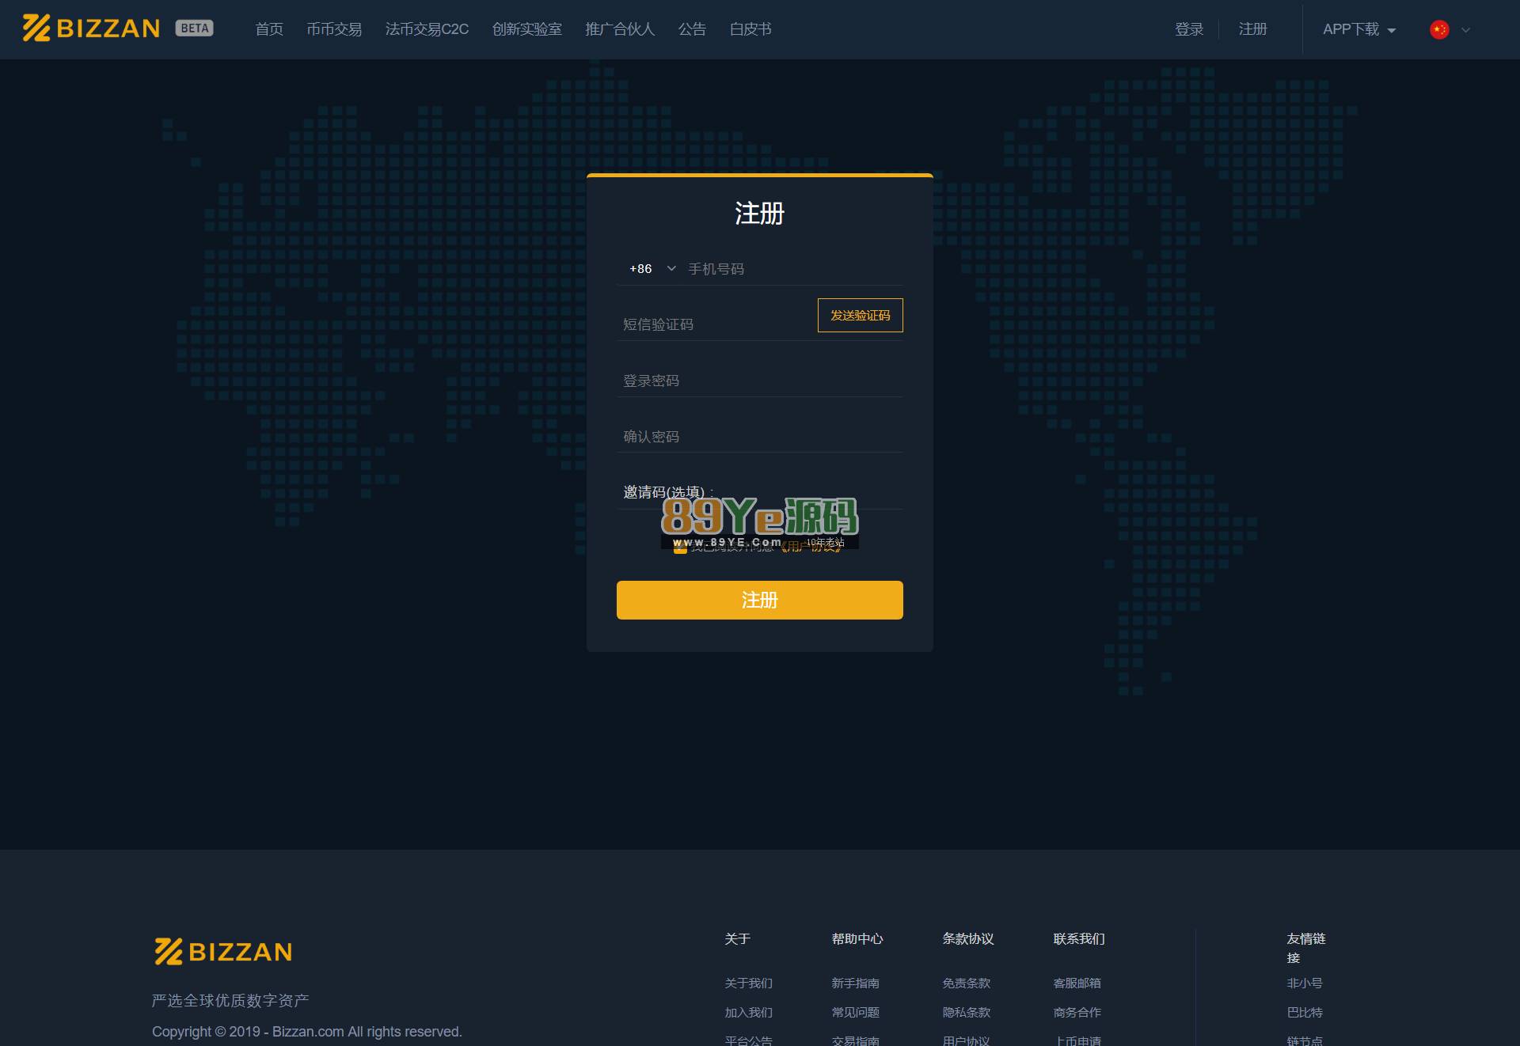This screenshot has width=1520, height=1046.
Task: Open the +86 country code dropdown
Action: tap(652, 269)
